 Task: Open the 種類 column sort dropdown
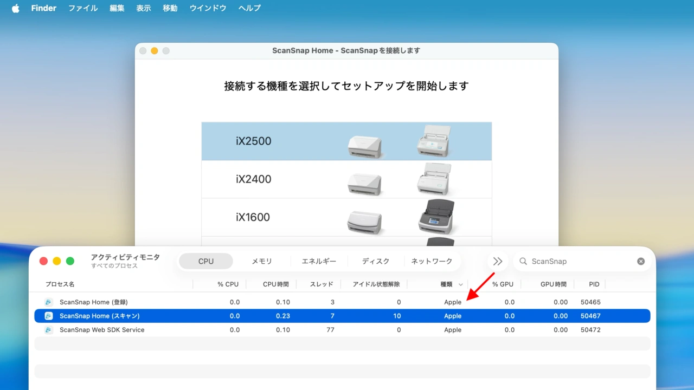(x=460, y=284)
